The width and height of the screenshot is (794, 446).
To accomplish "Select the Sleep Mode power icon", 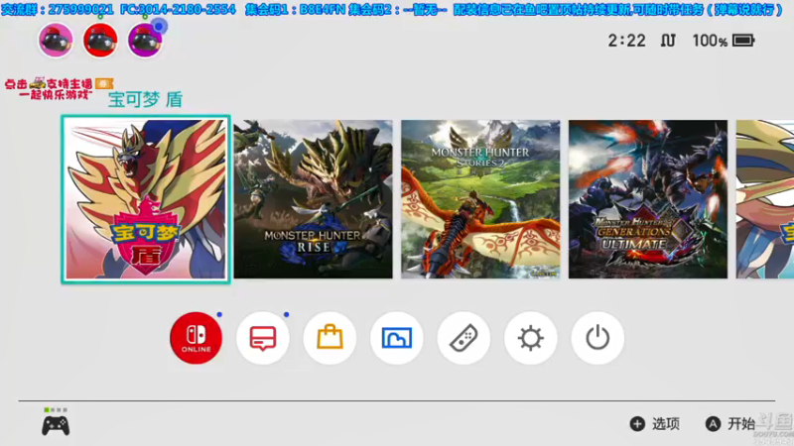I will (x=597, y=338).
